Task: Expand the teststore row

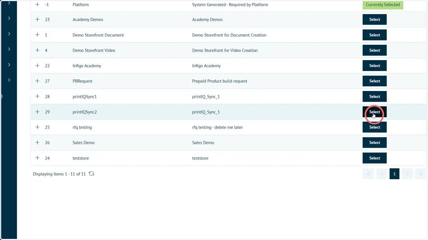Action: tap(37, 158)
